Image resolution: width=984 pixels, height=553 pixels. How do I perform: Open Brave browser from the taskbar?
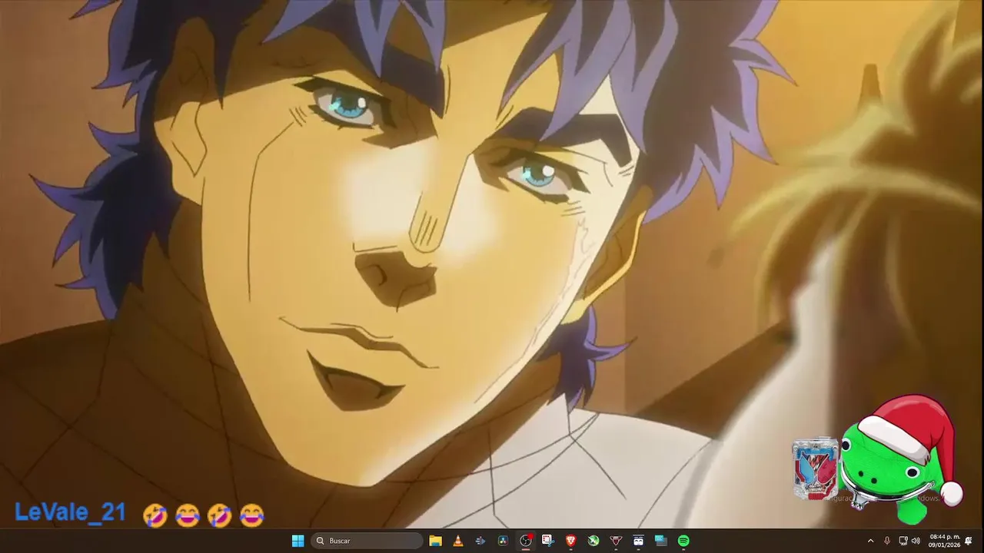tap(570, 541)
